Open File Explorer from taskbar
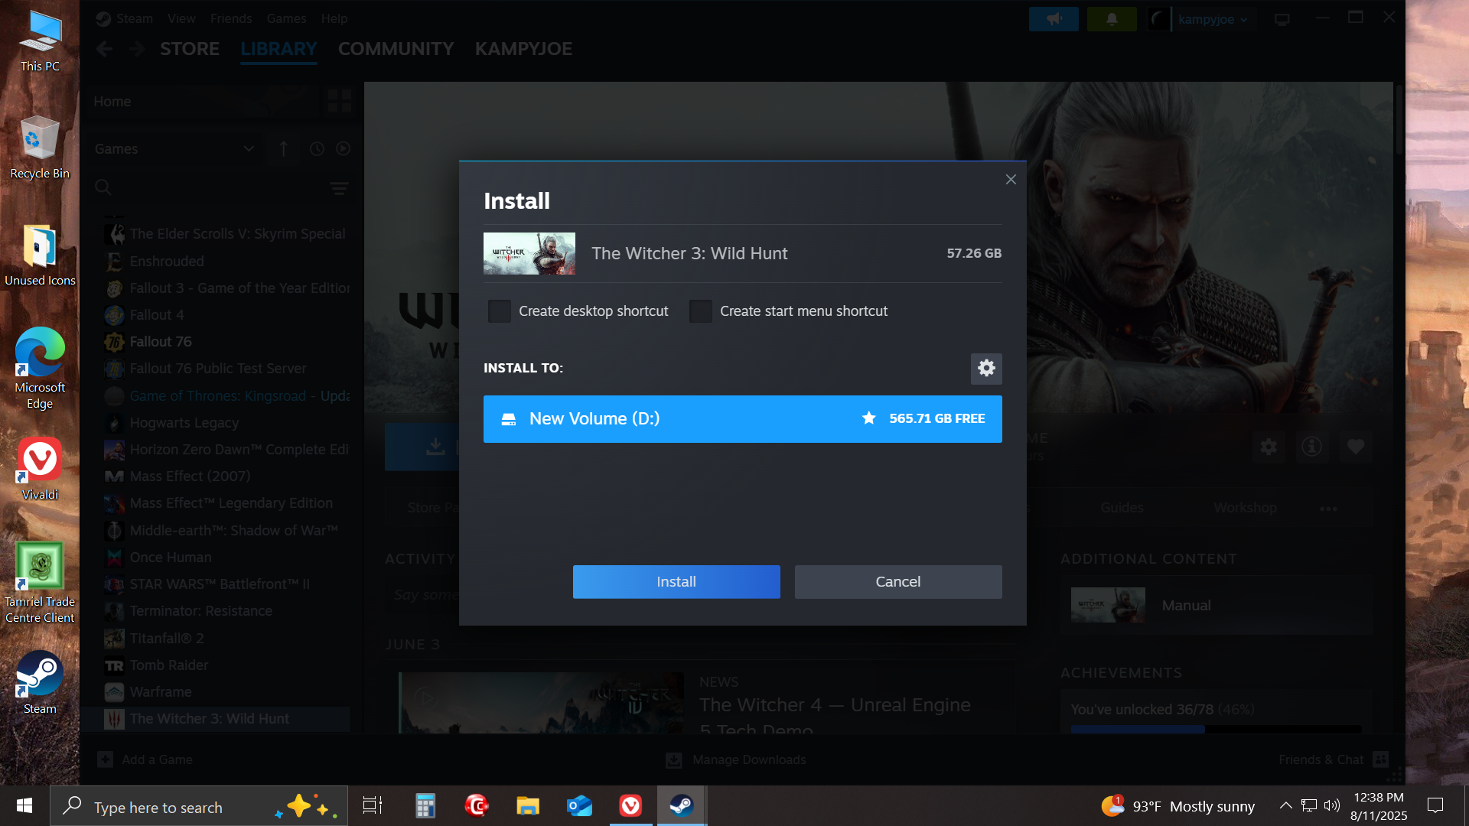 [x=528, y=806]
